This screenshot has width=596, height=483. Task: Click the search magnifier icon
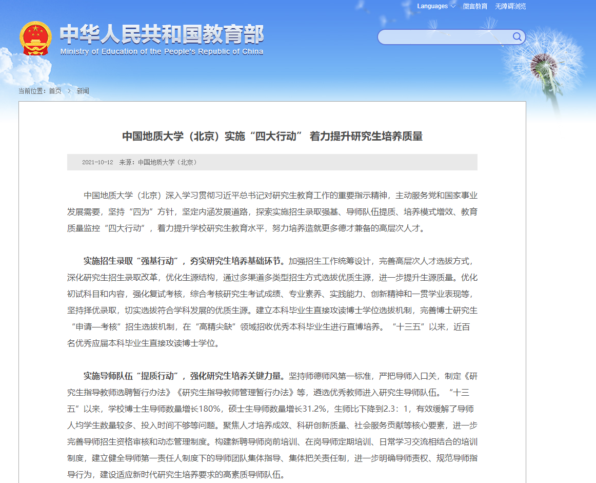point(517,36)
